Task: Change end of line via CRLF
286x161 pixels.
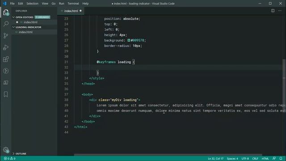Action: click(x=255, y=158)
